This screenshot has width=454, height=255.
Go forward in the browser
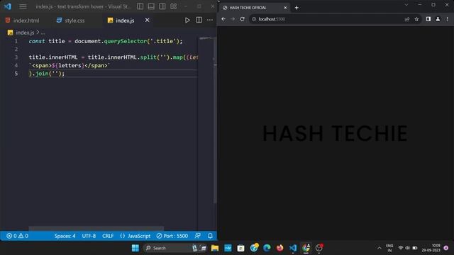(x=233, y=19)
